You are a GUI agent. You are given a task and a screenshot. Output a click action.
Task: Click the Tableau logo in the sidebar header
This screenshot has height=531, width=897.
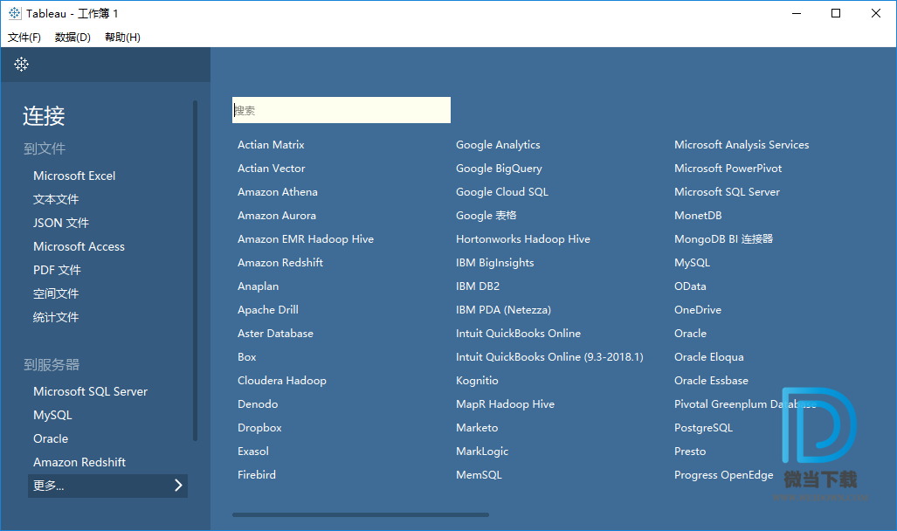pos(21,64)
